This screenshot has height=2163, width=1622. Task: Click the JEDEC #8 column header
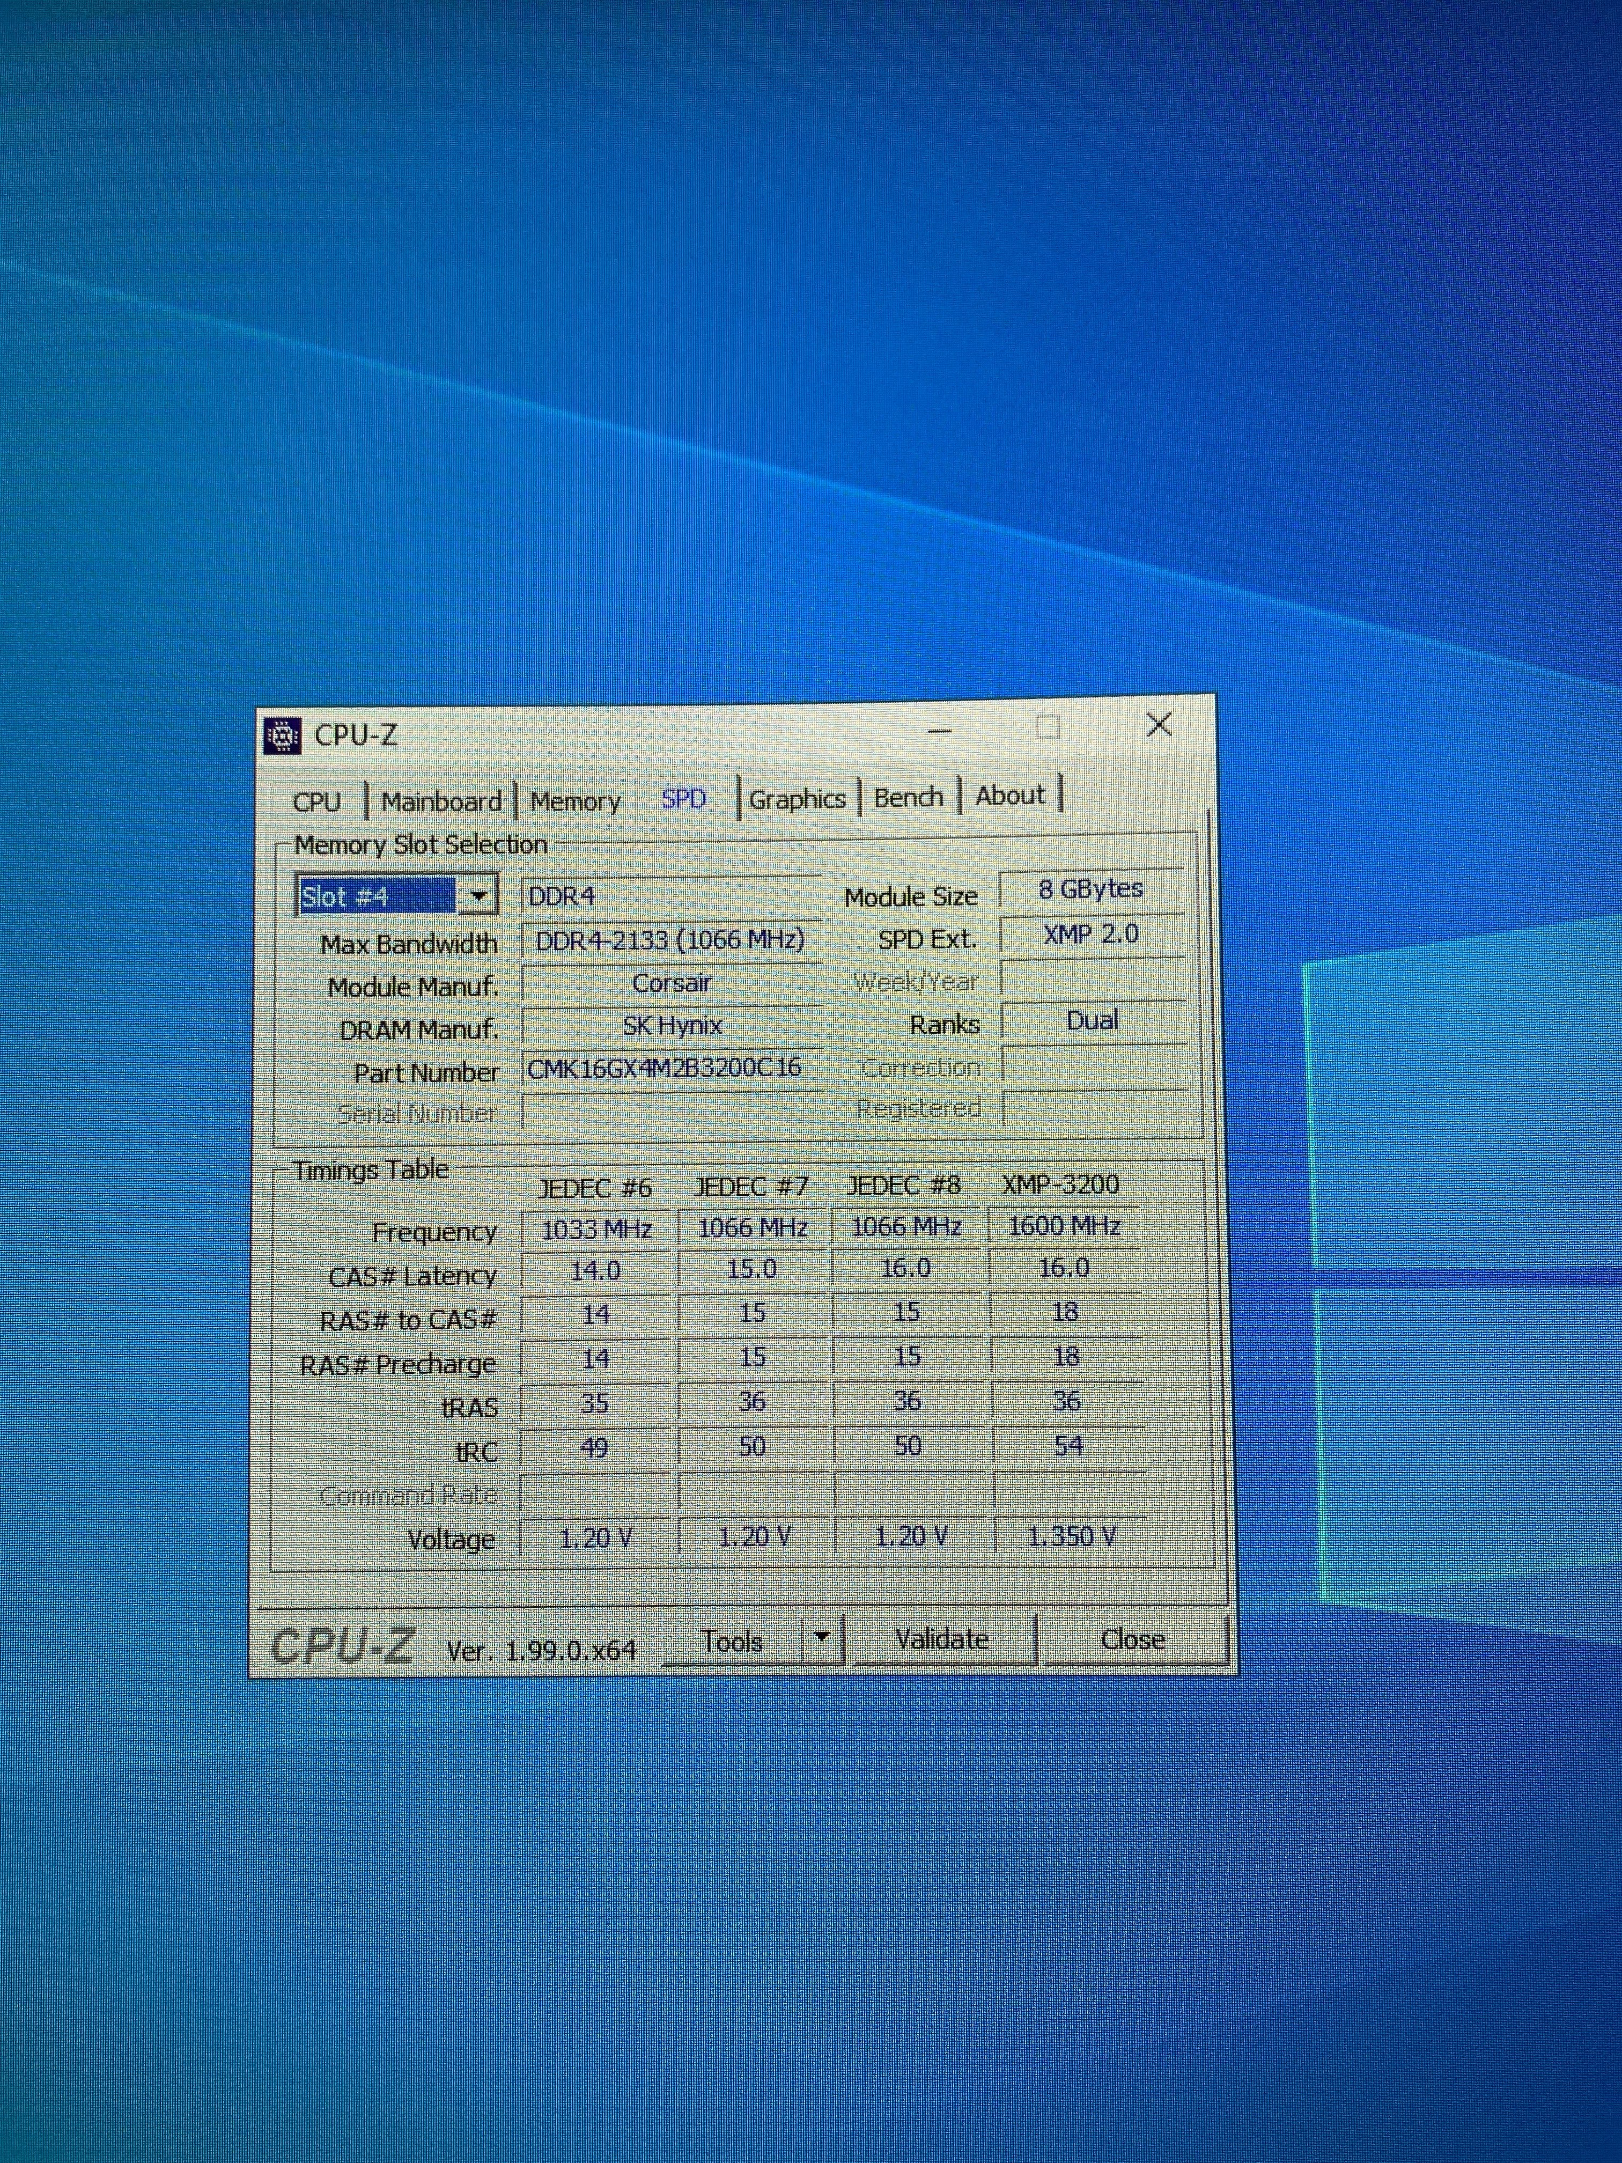(904, 1185)
